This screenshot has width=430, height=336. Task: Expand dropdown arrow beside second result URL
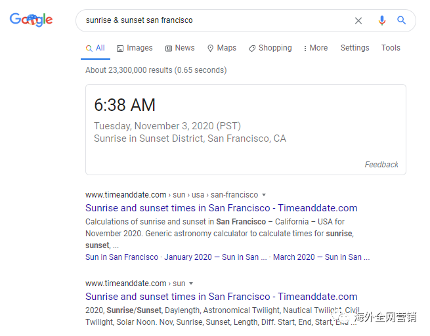(x=191, y=283)
